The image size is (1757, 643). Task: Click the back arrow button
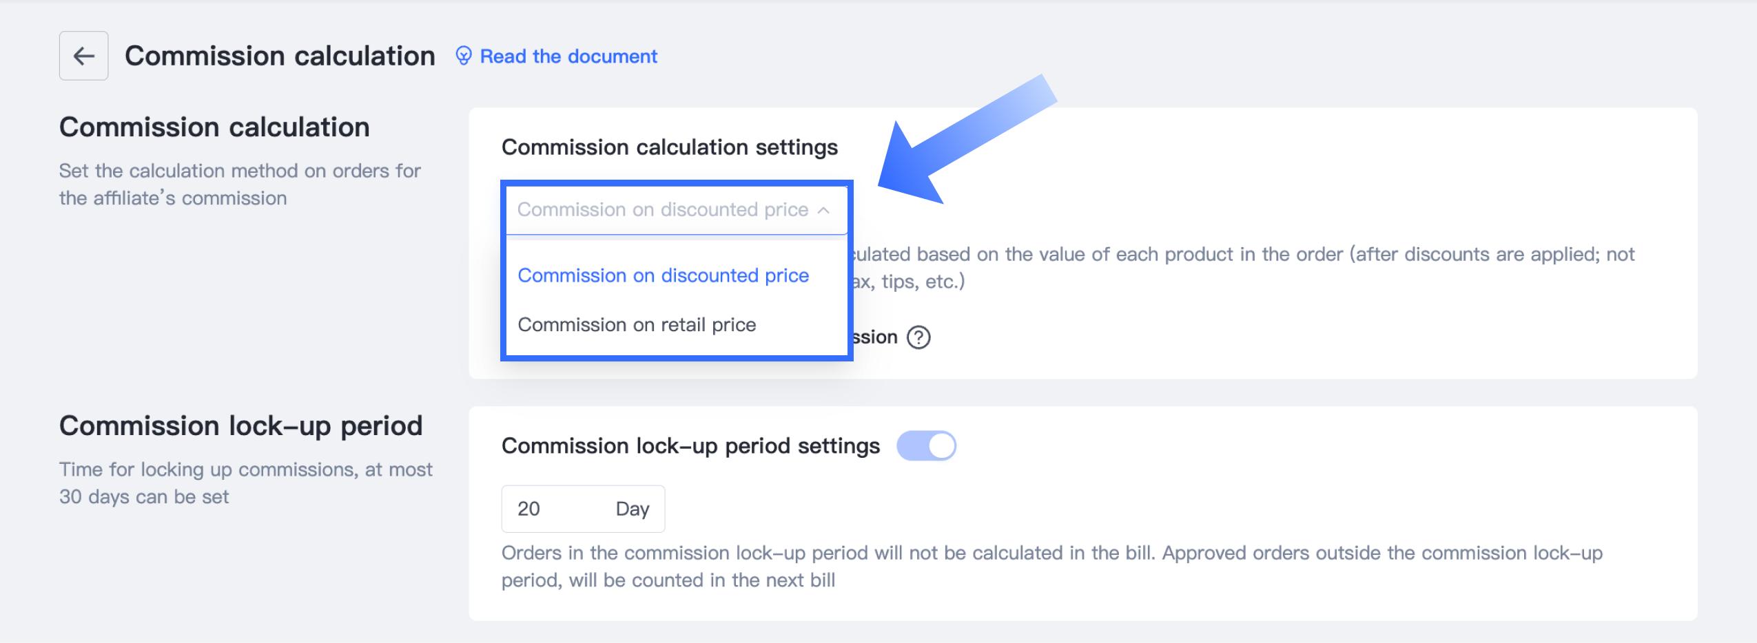(x=83, y=56)
